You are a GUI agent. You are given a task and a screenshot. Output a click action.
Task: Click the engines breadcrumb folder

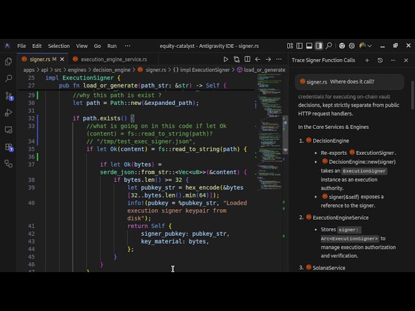77,70
